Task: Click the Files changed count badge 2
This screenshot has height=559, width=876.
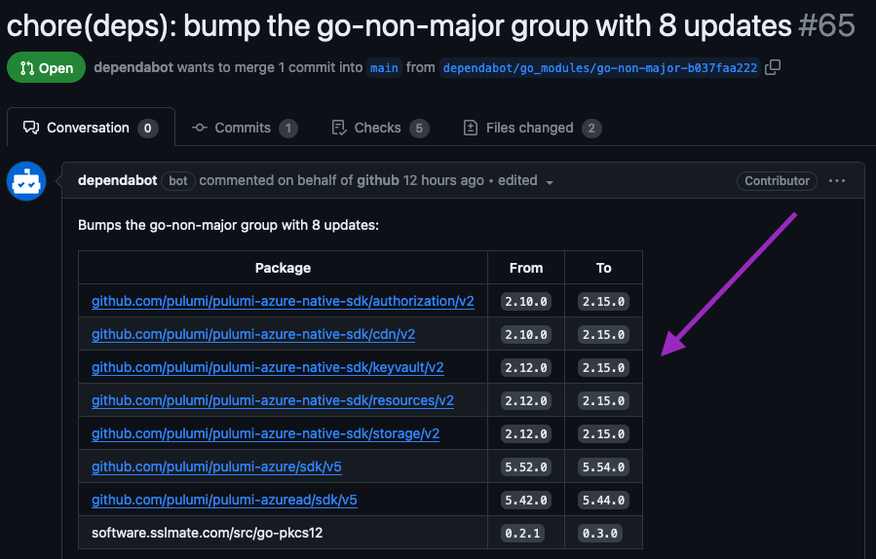Action: pos(591,129)
